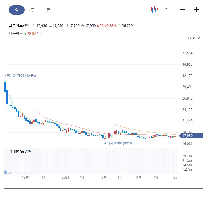Click the 16,086 price axis label

pos(187,144)
